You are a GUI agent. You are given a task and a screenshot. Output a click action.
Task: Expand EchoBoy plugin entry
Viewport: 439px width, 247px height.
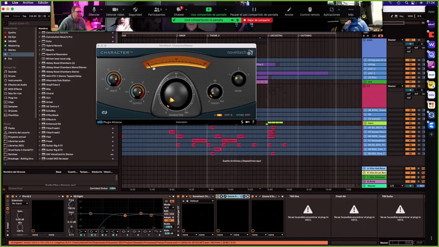pos(39,111)
